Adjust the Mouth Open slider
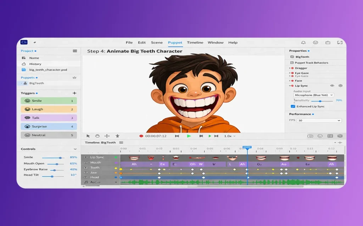This screenshot has height=226, width=363. (57, 164)
